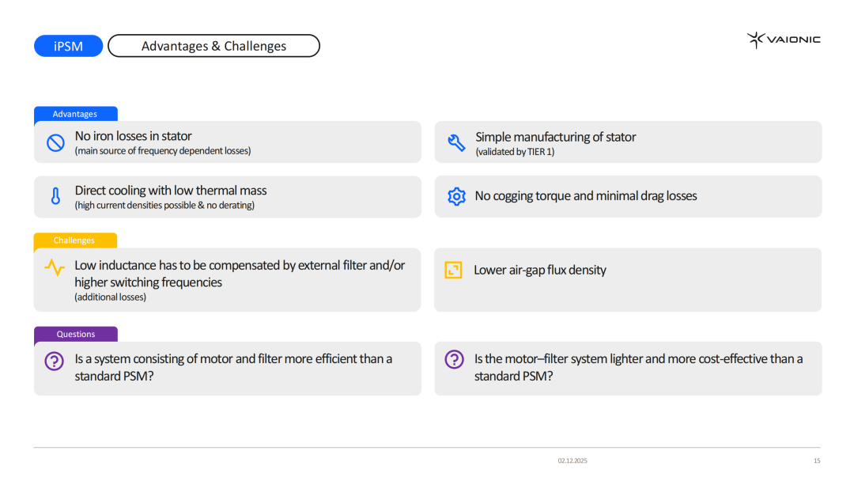Screen dimensions: 854x481
Task: Click the question mark icon beside efficiency question
Action: [x=54, y=362]
